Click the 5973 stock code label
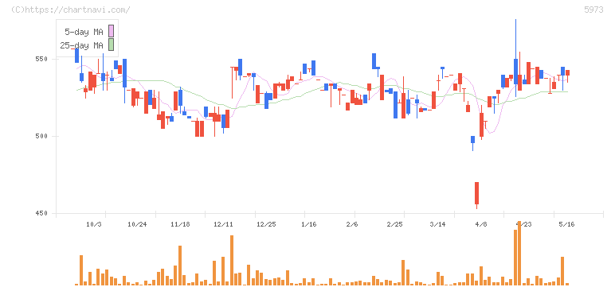This screenshot has width=615, height=287. (x=593, y=10)
